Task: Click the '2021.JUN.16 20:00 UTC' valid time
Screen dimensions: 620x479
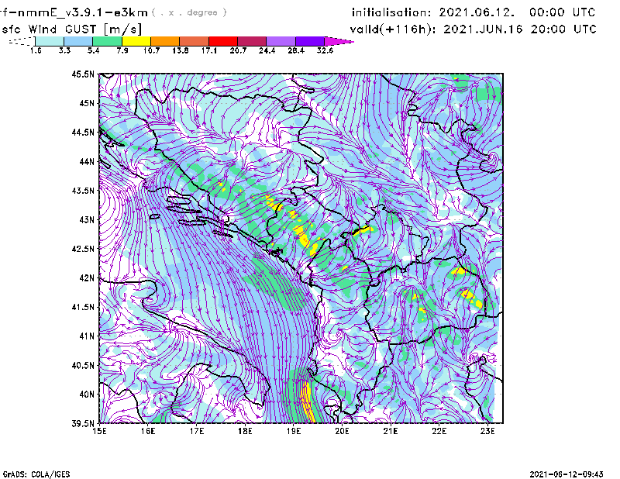Action: 519,29
